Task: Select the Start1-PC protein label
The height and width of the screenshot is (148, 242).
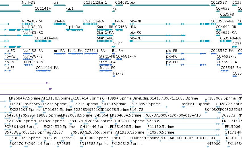Action: coord(107,68)
